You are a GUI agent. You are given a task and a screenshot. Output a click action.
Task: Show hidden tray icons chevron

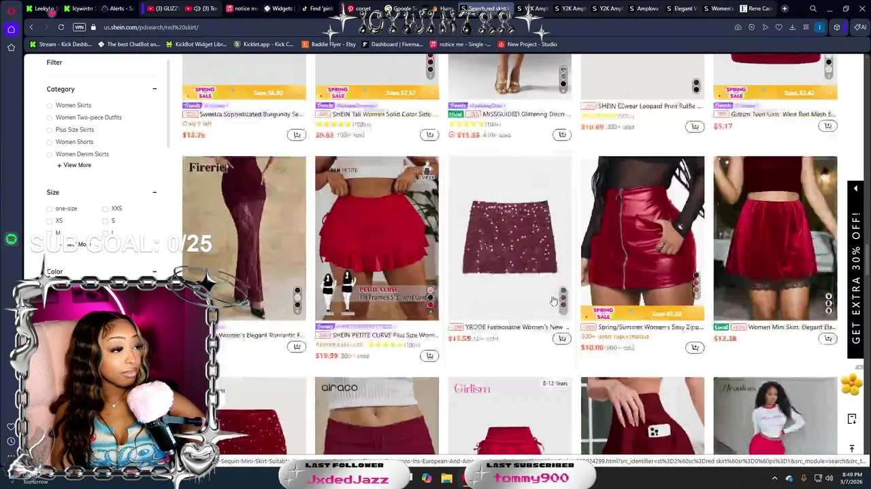(x=774, y=479)
